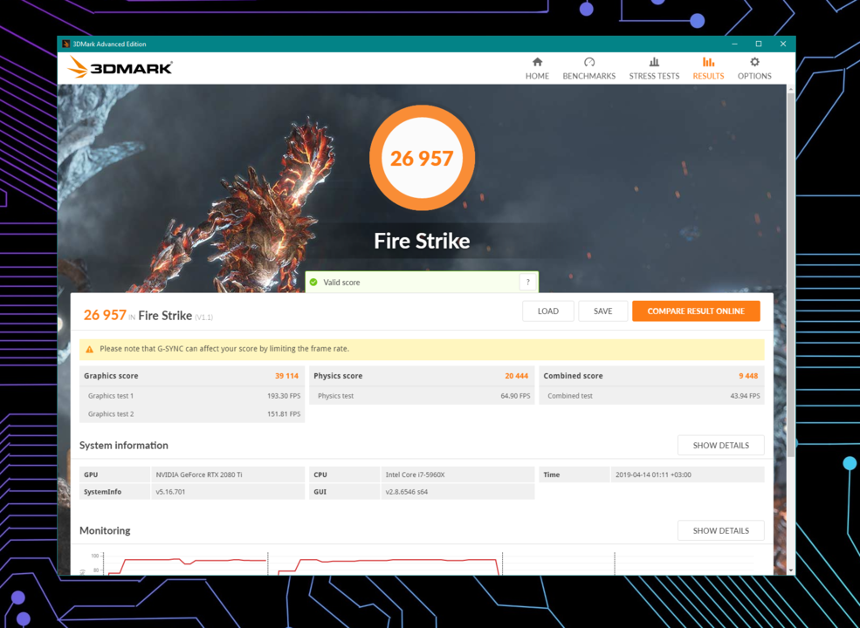Click SHOW DETAILS for System information
The height and width of the screenshot is (628, 860).
[720, 446]
